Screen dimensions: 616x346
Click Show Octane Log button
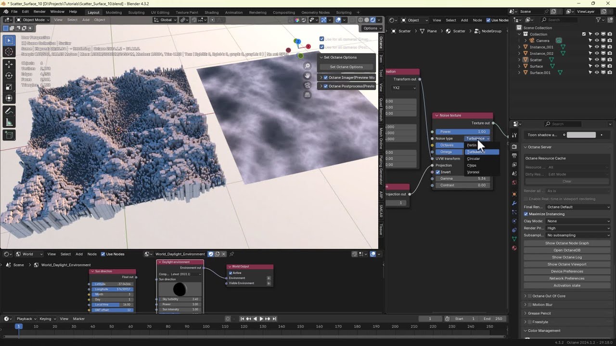pos(567,257)
